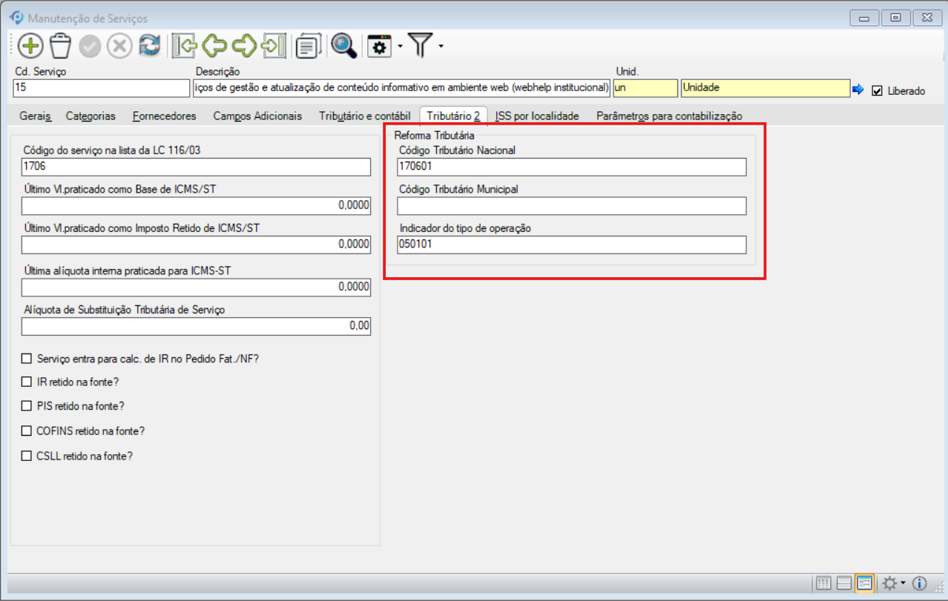The height and width of the screenshot is (601, 948).
Task: Click the green plus add record icon
Action: point(30,46)
